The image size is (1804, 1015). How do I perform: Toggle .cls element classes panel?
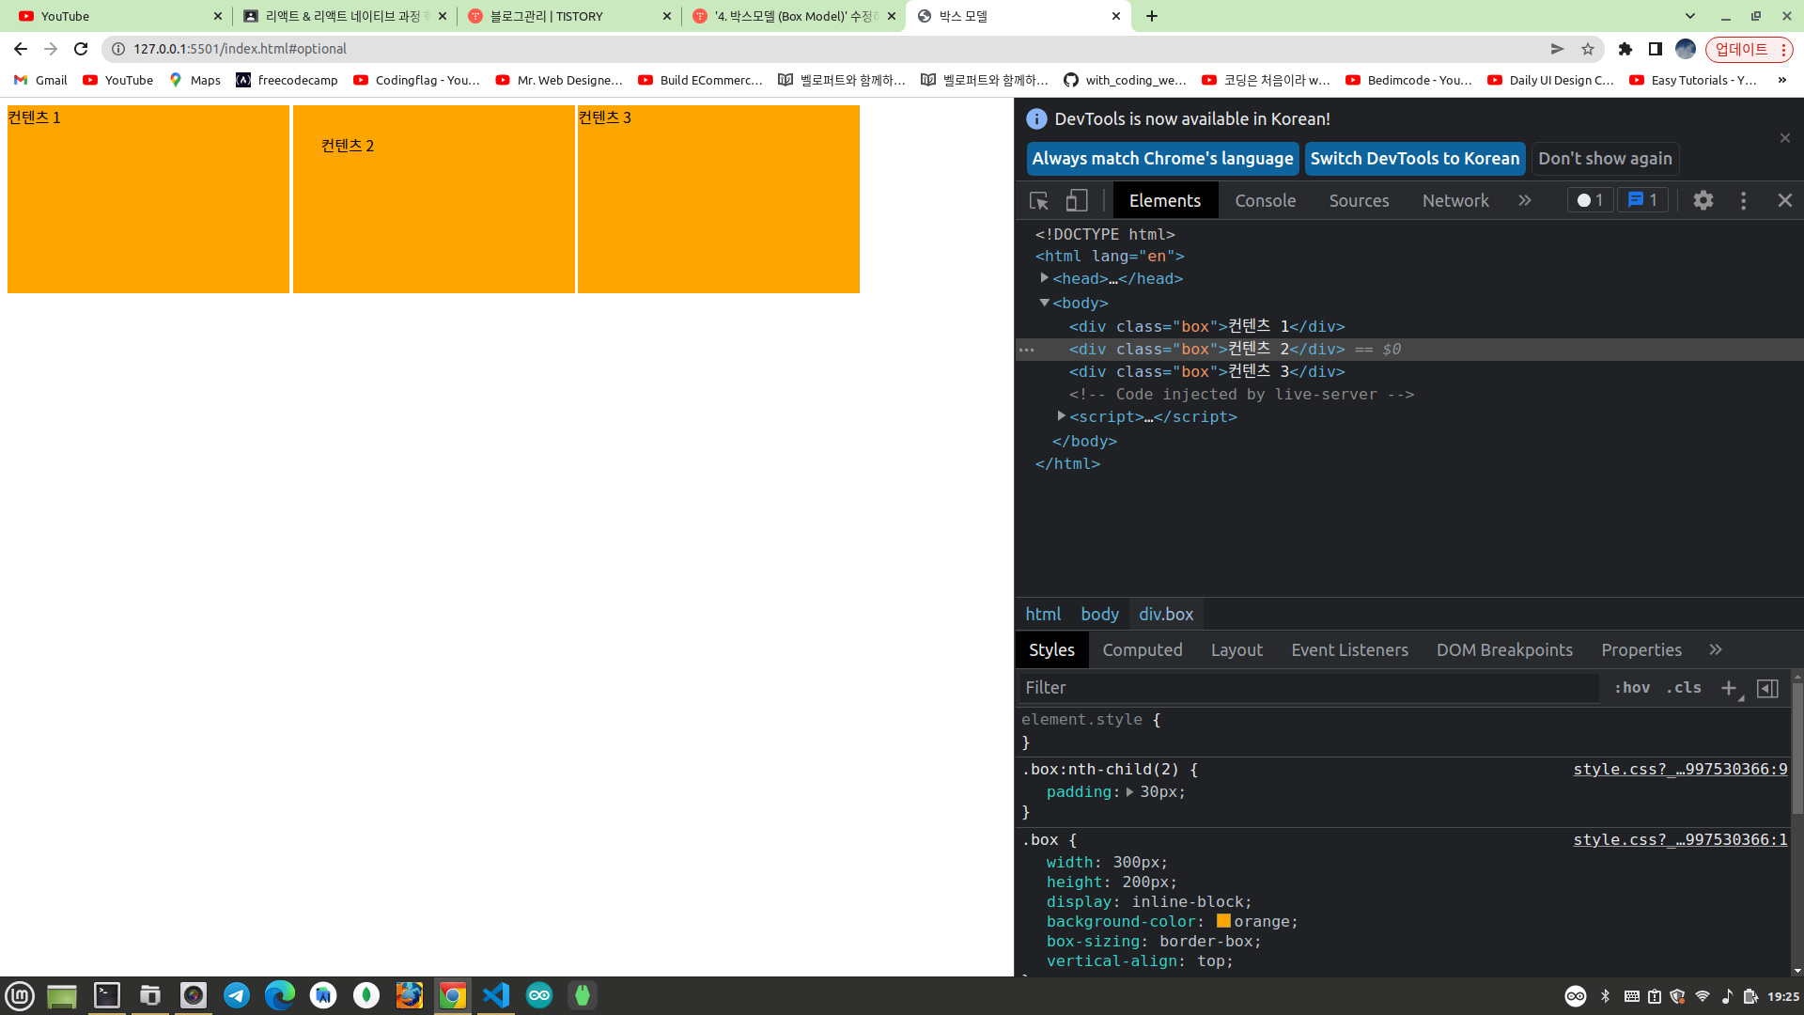(x=1684, y=688)
